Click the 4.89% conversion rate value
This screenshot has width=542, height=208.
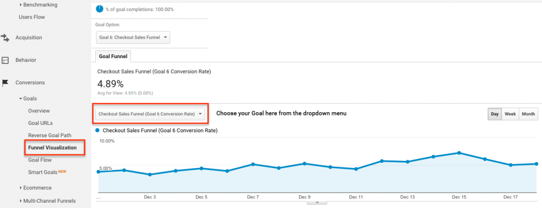coord(110,84)
